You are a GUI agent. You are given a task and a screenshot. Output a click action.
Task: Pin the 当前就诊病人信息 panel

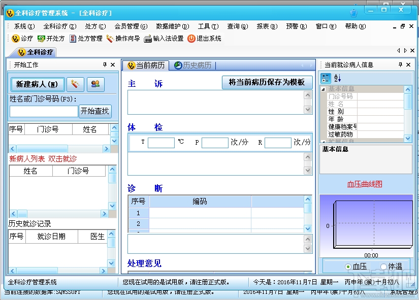point(400,64)
